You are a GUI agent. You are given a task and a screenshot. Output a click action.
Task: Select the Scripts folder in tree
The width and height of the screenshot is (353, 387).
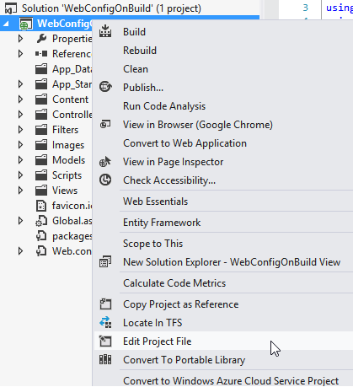click(67, 175)
